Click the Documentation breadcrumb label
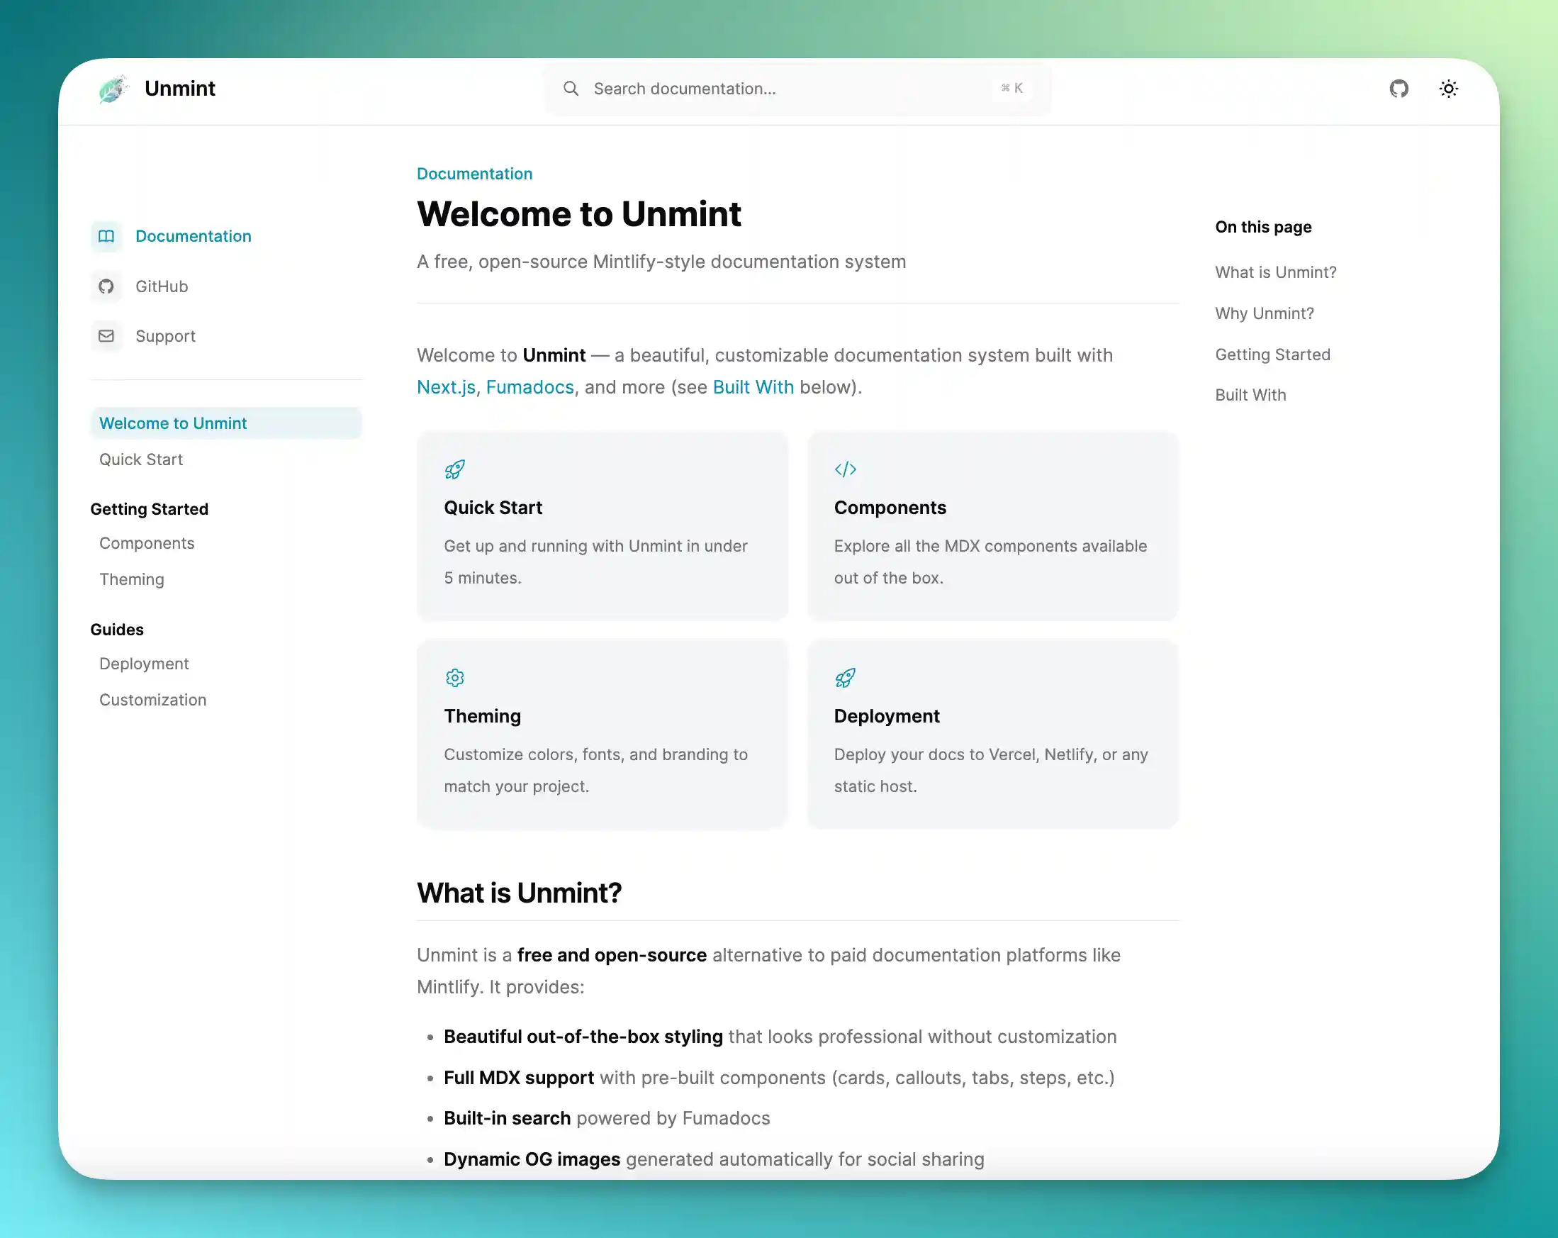This screenshot has width=1558, height=1238. tap(474, 174)
